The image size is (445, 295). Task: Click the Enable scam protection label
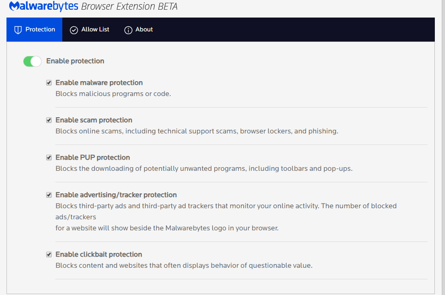[x=94, y=120]
